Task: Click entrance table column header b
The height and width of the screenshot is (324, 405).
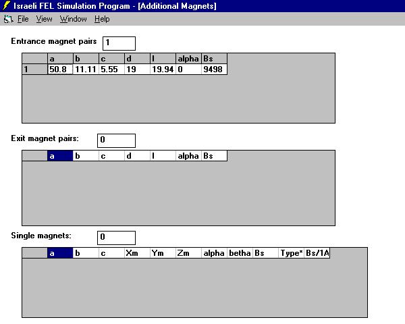Action: click(x=86, y=59)
